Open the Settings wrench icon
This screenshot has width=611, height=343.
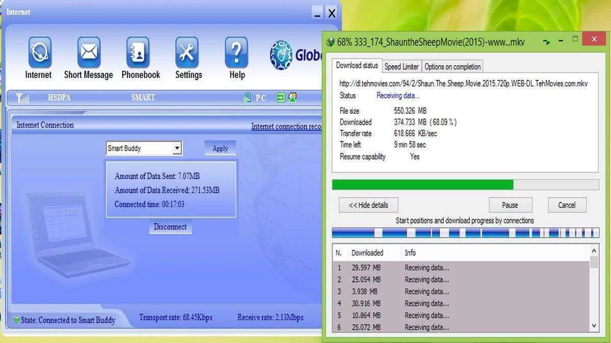[187, 52]
